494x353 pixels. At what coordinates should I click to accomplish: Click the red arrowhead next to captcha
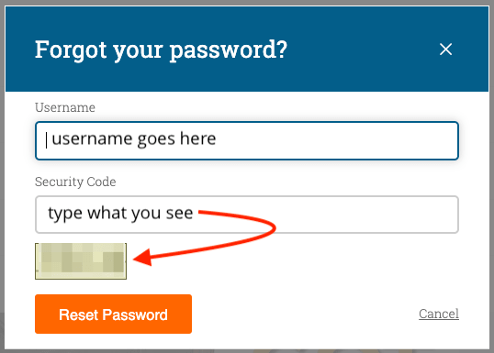[x=143, y=258]
